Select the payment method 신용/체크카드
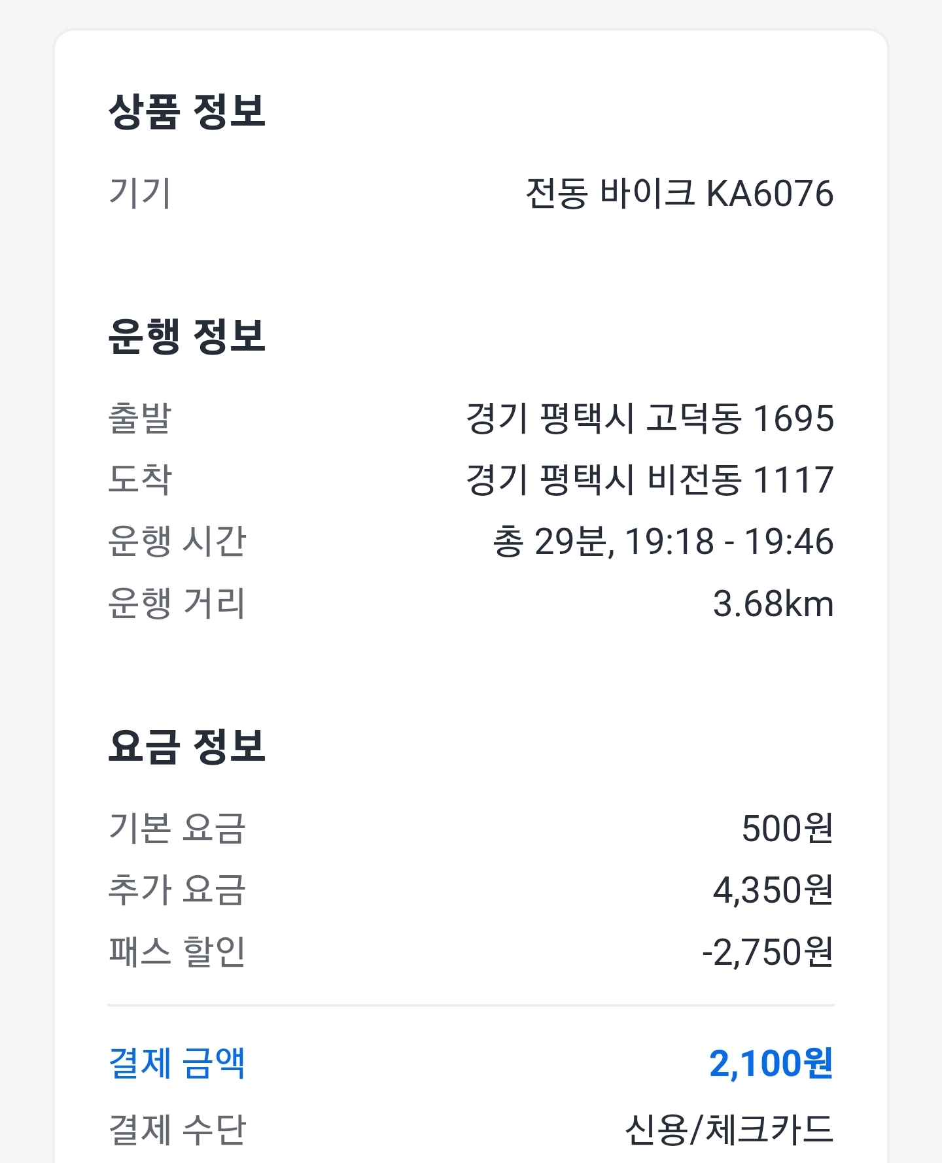Image resolution: width=942 pixels, height=1163 pixels. (729, 1130)
